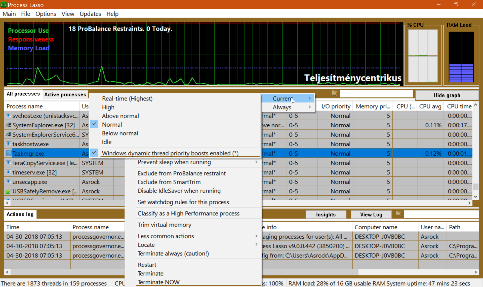Open the Help menu
Image resolution: width=483 pixels, height=287 pixels.
(112, 14)
